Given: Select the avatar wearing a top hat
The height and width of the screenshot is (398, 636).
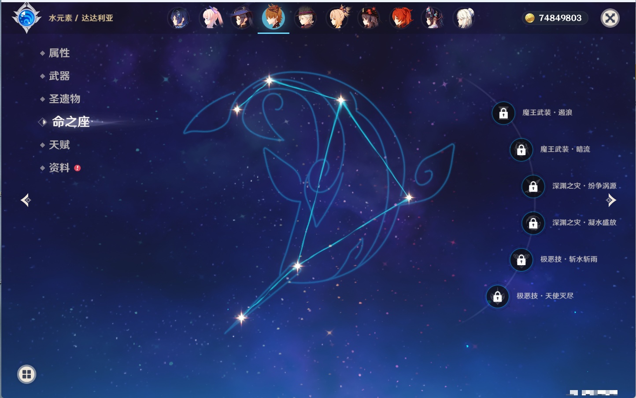Looking at the screenshot, I should (305, 18).
